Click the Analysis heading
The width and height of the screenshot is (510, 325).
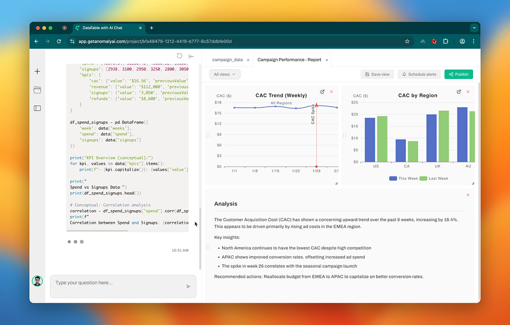click(x=226, y=204)
